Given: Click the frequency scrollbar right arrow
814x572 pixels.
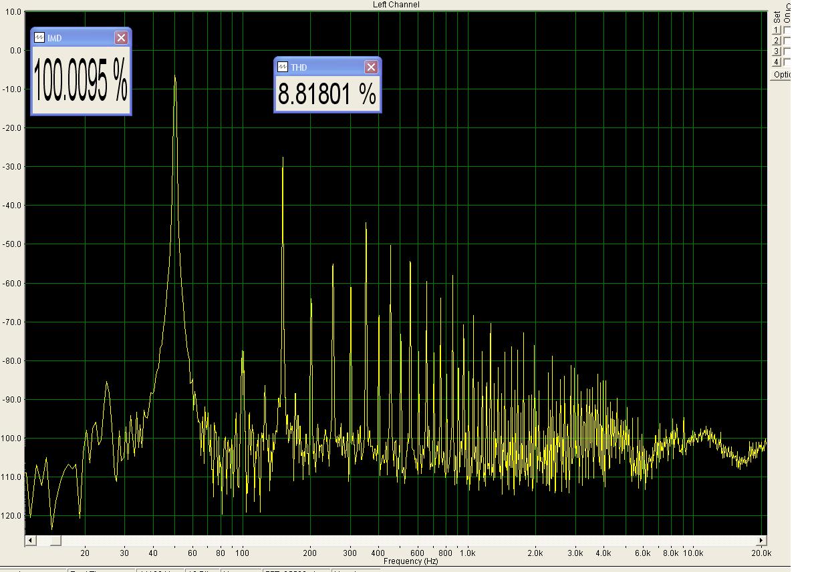Looking at the screenshot, I should 761,540.
